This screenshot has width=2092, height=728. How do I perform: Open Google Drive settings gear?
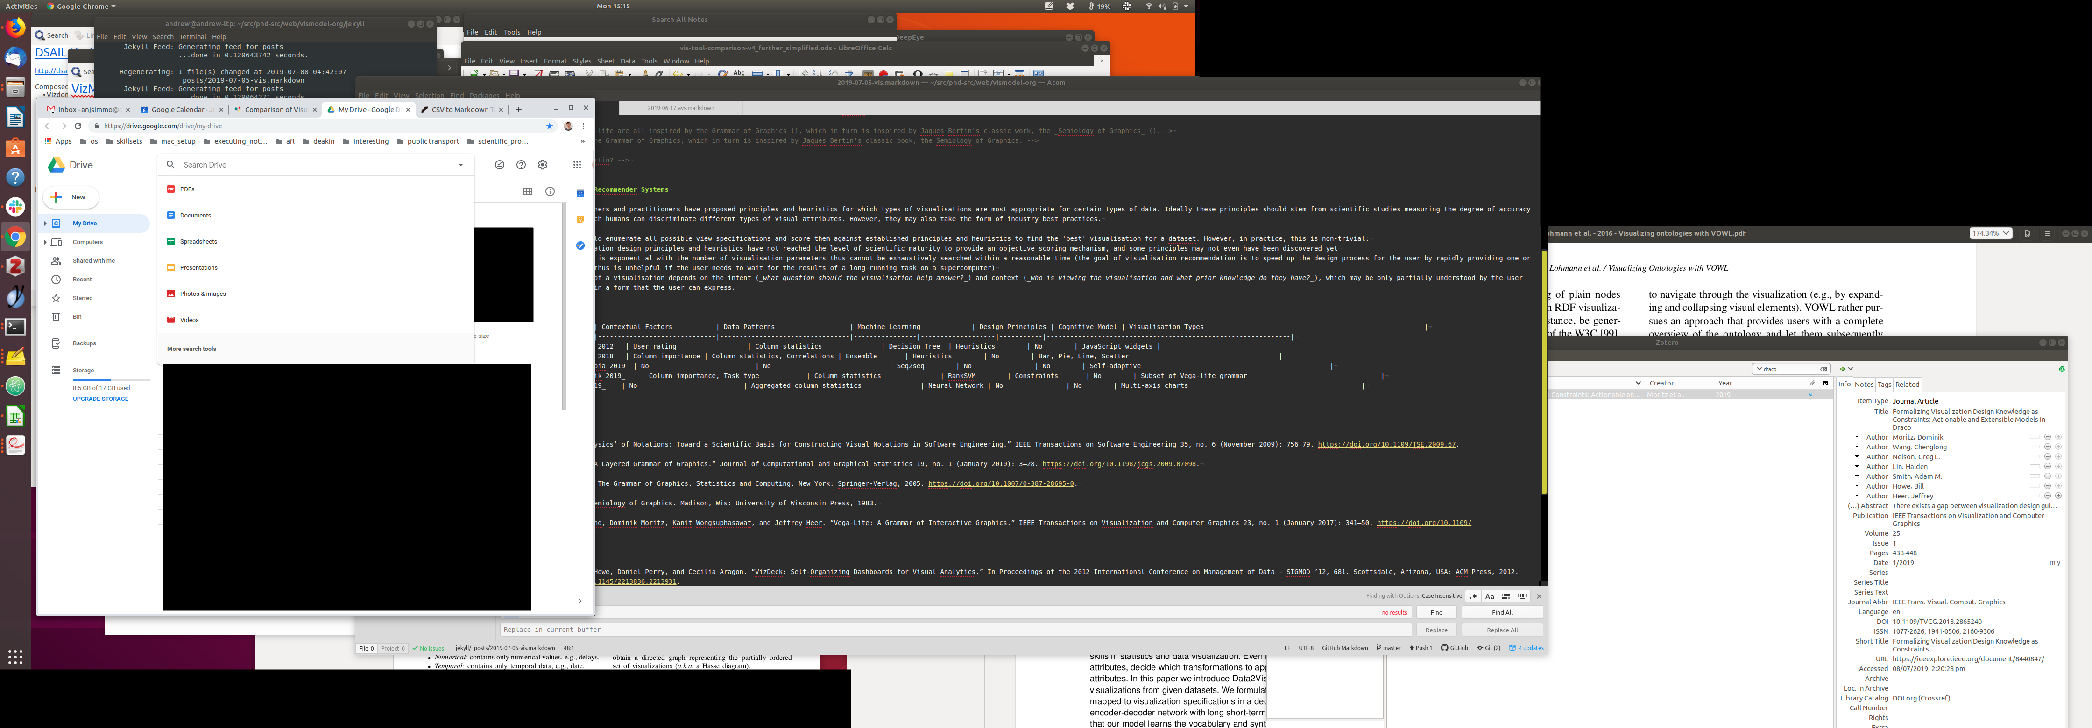(543, 165)
